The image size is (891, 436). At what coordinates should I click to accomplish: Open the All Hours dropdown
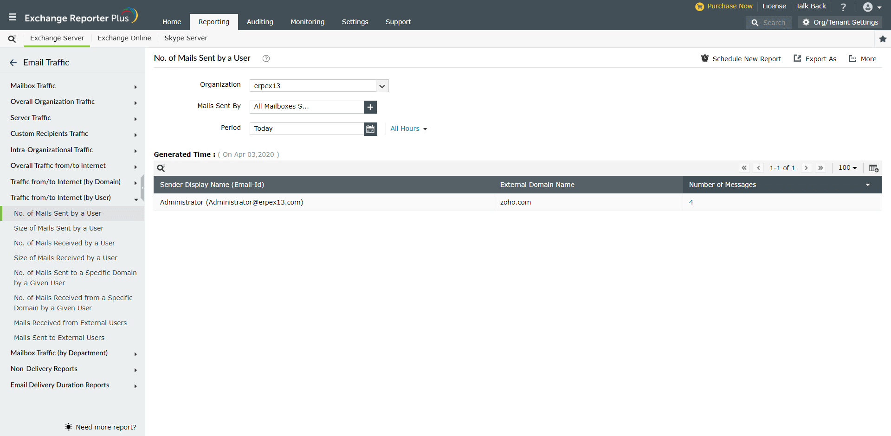point(408,129)
